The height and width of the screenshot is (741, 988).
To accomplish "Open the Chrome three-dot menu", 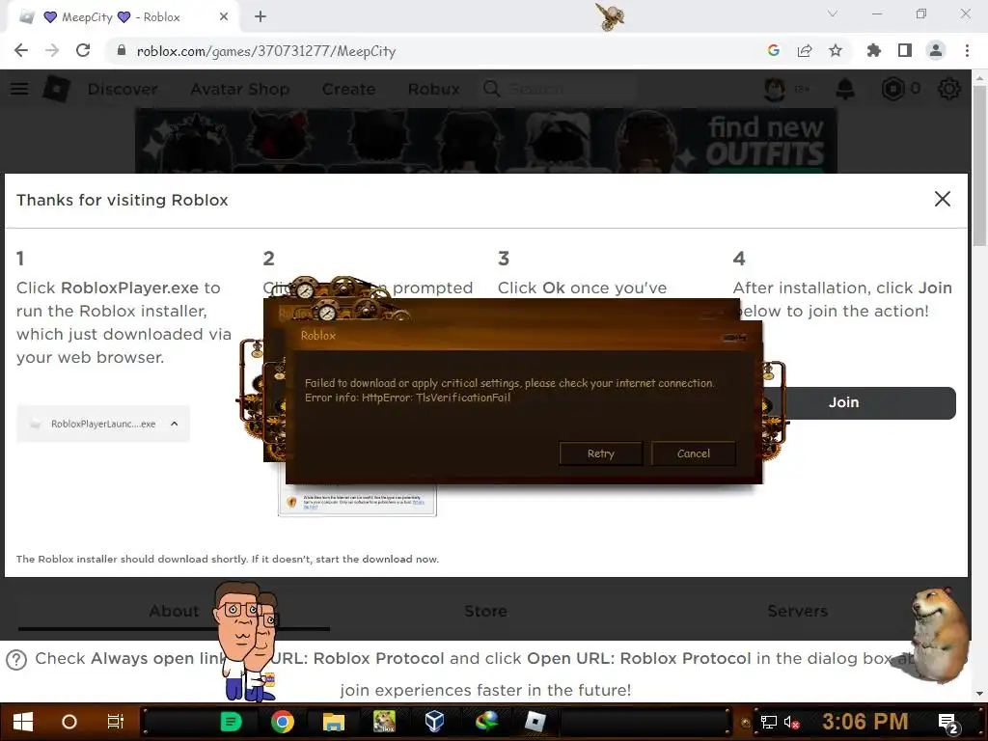I will pyautogui.click(x=967, y=50).
